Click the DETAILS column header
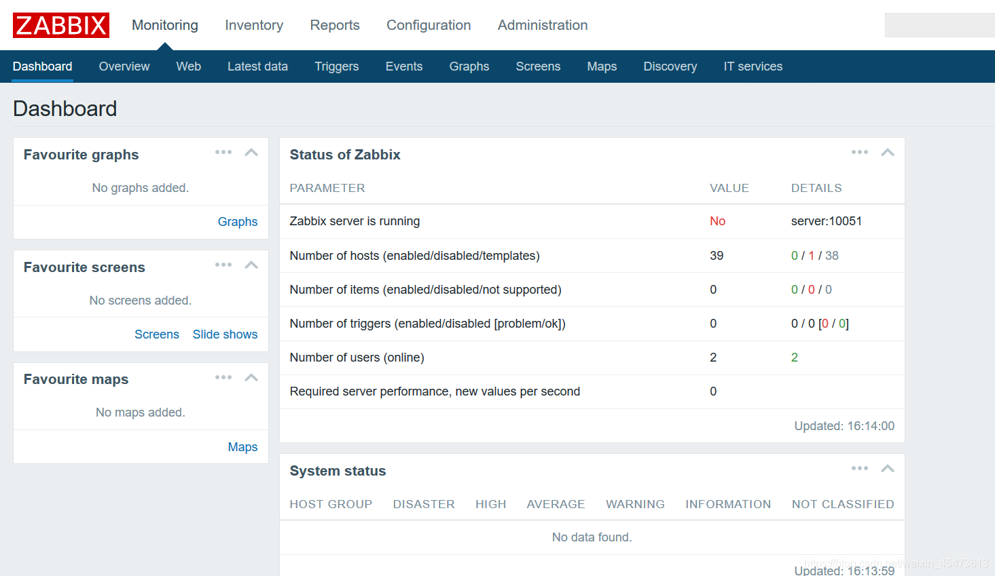 pos(816,188)
